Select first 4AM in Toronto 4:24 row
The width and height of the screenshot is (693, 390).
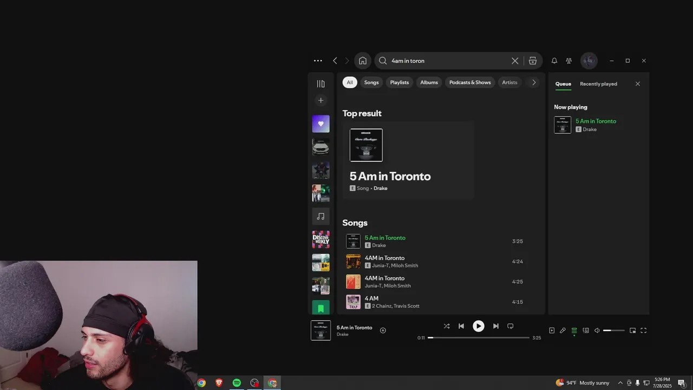point(436,262)
